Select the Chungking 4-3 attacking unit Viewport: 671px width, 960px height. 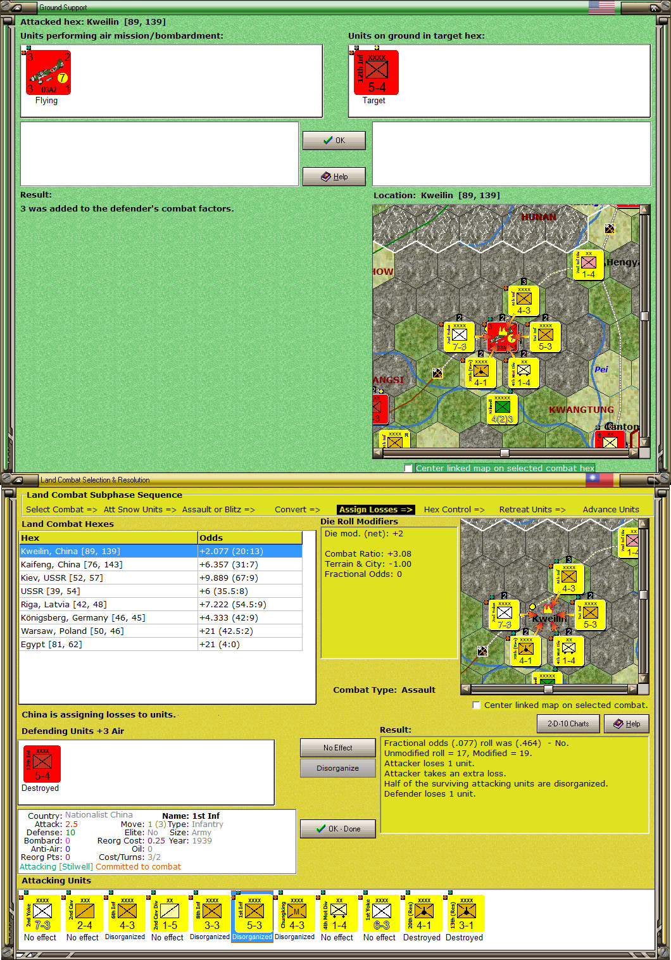point(296,913)
